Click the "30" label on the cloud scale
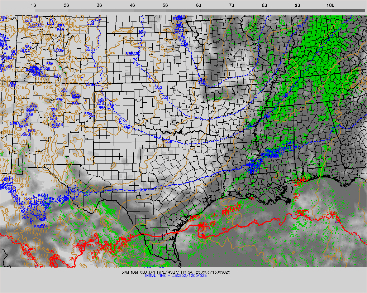Viewport: 367px width, 293px height. click(x=99, y=5)
